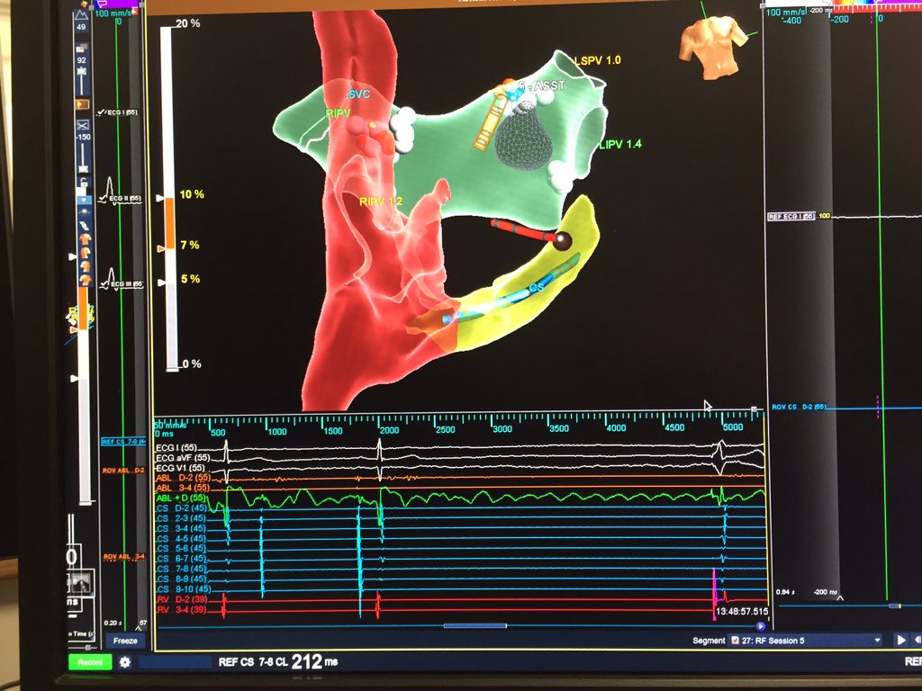Viewport: 922px width, 691px height.
Task: Click the waveform horizontal scrollbar thumb
Action: [475, 626]
